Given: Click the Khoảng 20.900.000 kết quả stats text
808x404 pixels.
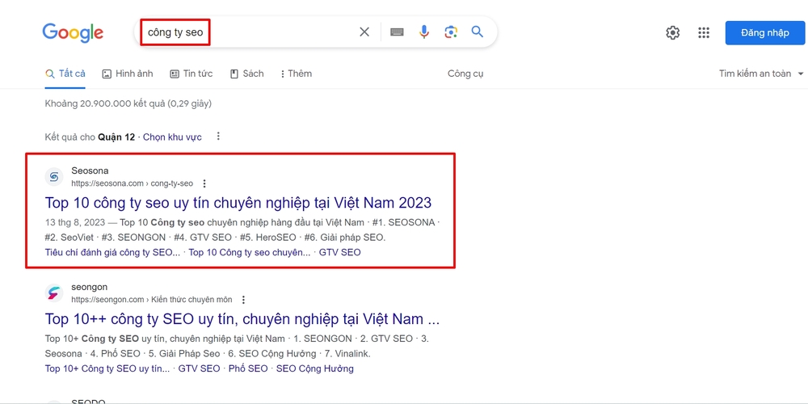Looking at the screenshot, I should tap(128, 103).
